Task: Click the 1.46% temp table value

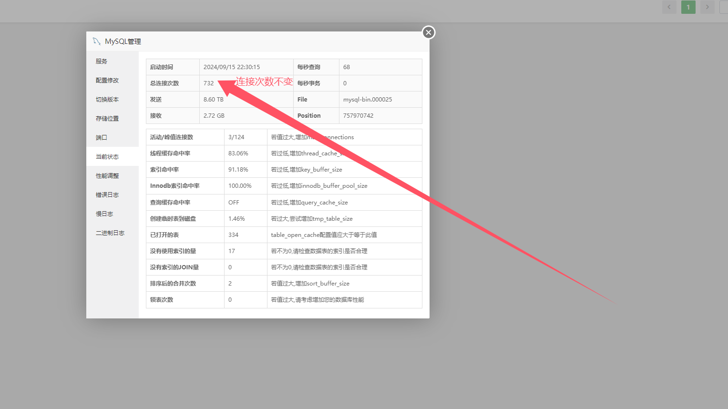Action: tap(236, 219)
